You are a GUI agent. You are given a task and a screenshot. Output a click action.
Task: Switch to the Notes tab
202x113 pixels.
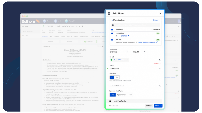69,37
